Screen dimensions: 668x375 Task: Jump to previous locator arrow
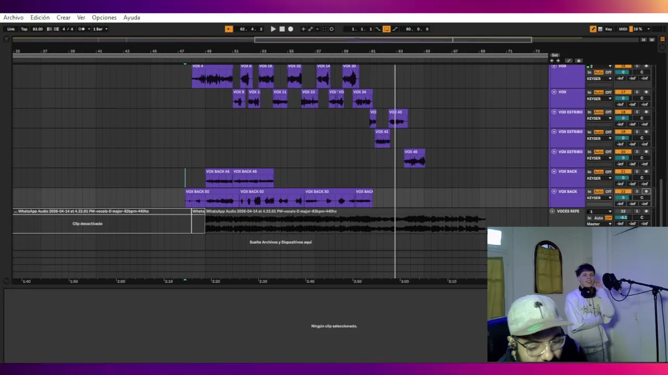[x=552, y=61]
